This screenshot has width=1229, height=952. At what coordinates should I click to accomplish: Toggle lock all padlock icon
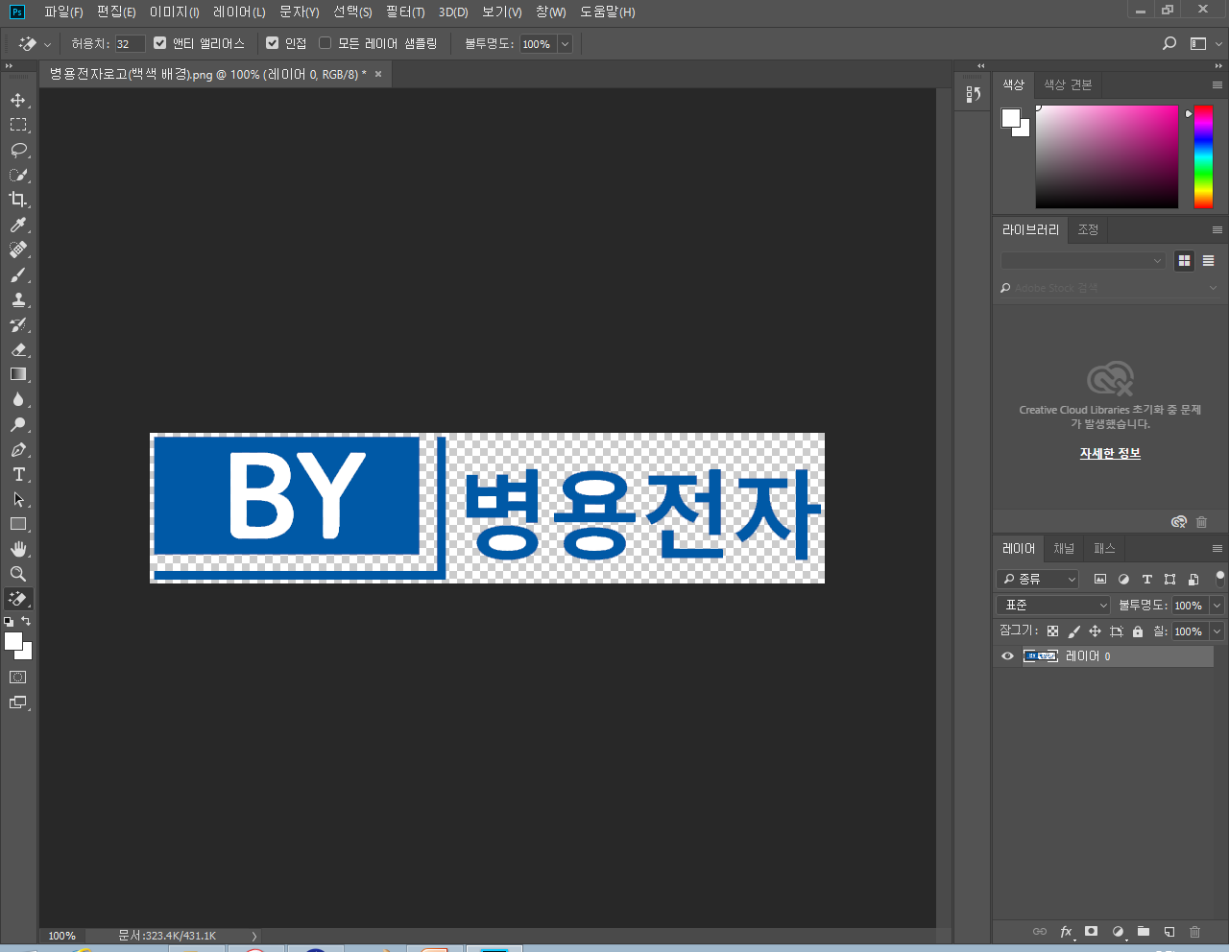coord(1138,631)
